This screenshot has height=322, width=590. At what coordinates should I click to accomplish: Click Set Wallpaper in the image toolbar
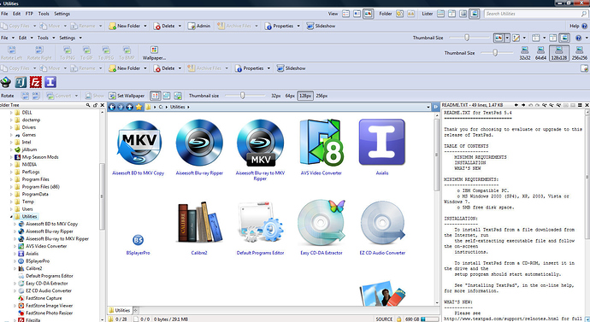pos(127,96)
